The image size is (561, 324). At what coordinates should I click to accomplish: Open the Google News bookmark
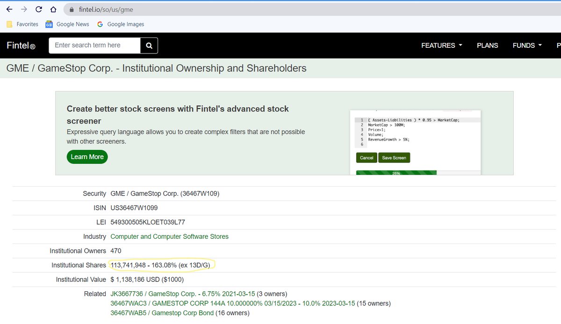point(67,24)
